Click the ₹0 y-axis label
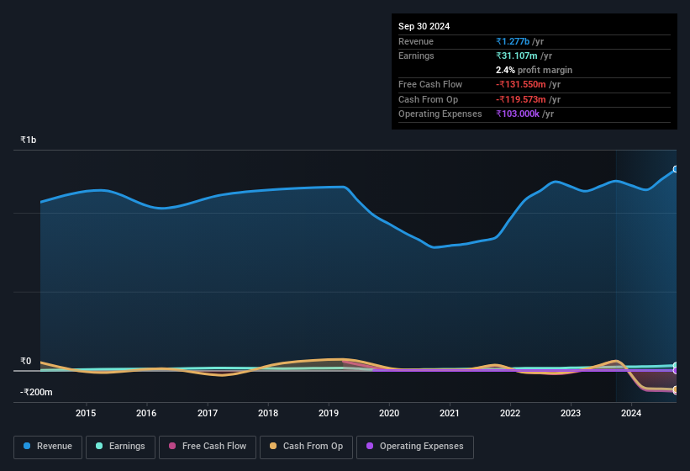 (26, 362)
